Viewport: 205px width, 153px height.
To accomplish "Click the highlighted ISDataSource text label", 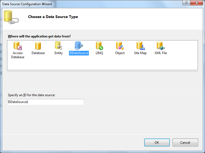I will pos(79,53).
